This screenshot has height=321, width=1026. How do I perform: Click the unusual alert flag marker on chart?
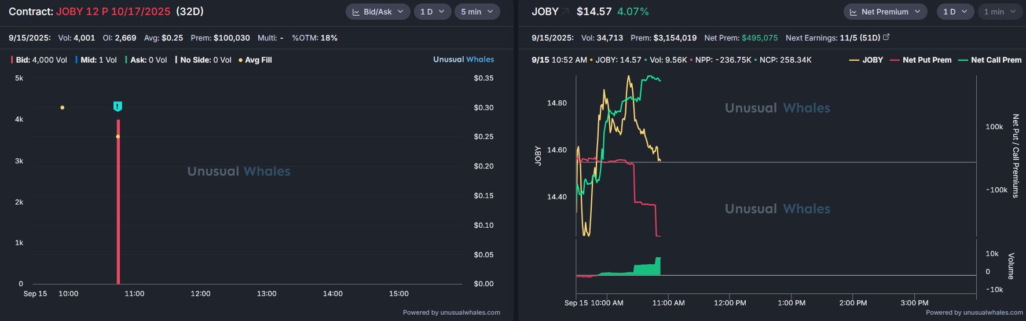(x=118, y=107)
